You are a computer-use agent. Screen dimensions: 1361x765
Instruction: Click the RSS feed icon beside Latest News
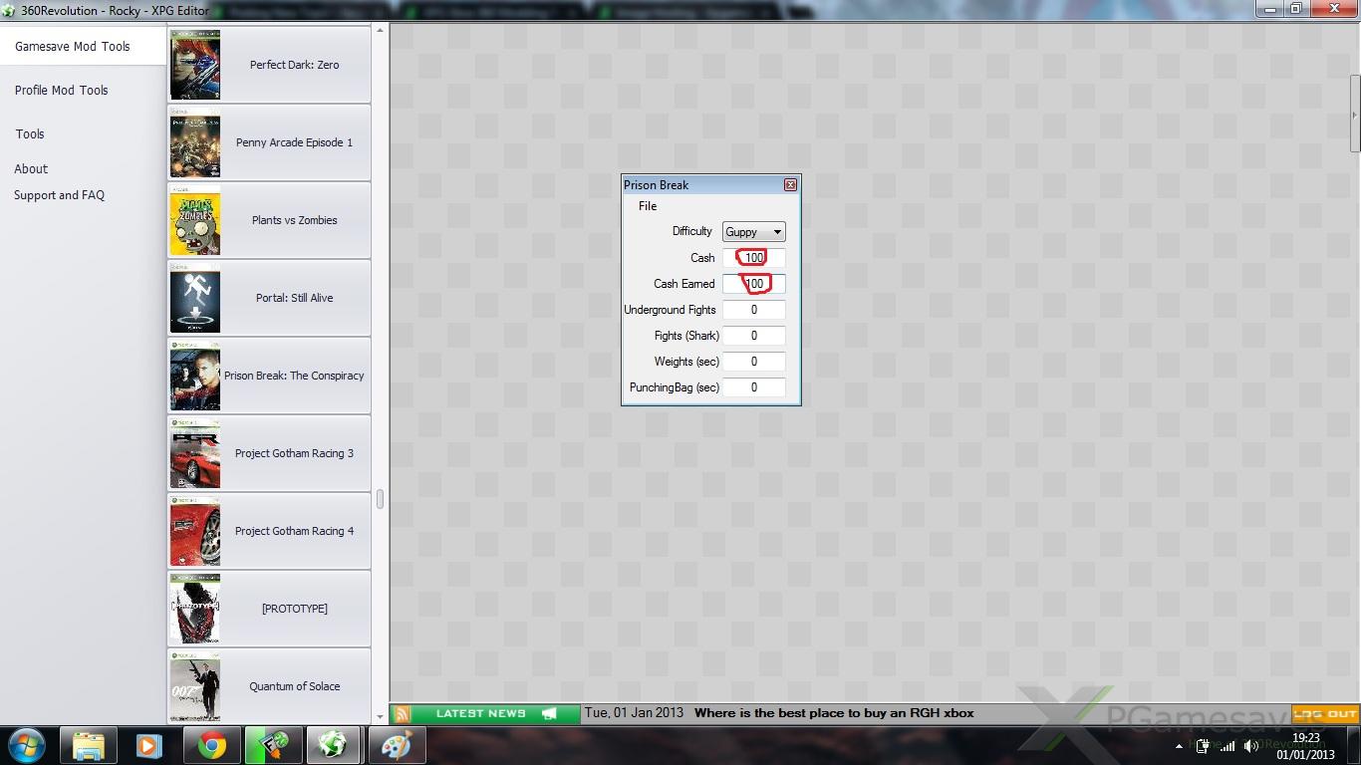pos(402,714)
